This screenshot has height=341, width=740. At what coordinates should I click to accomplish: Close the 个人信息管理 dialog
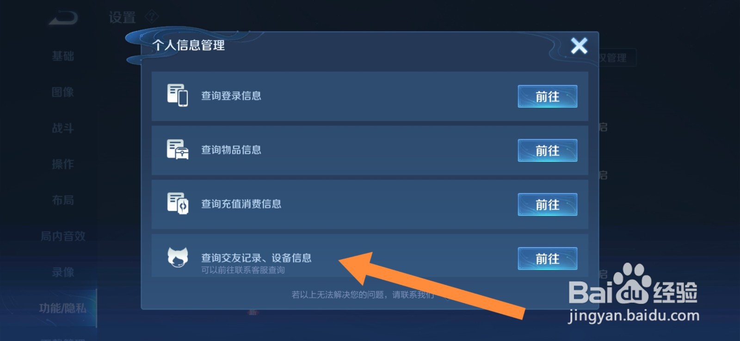(x=579, y=46)
